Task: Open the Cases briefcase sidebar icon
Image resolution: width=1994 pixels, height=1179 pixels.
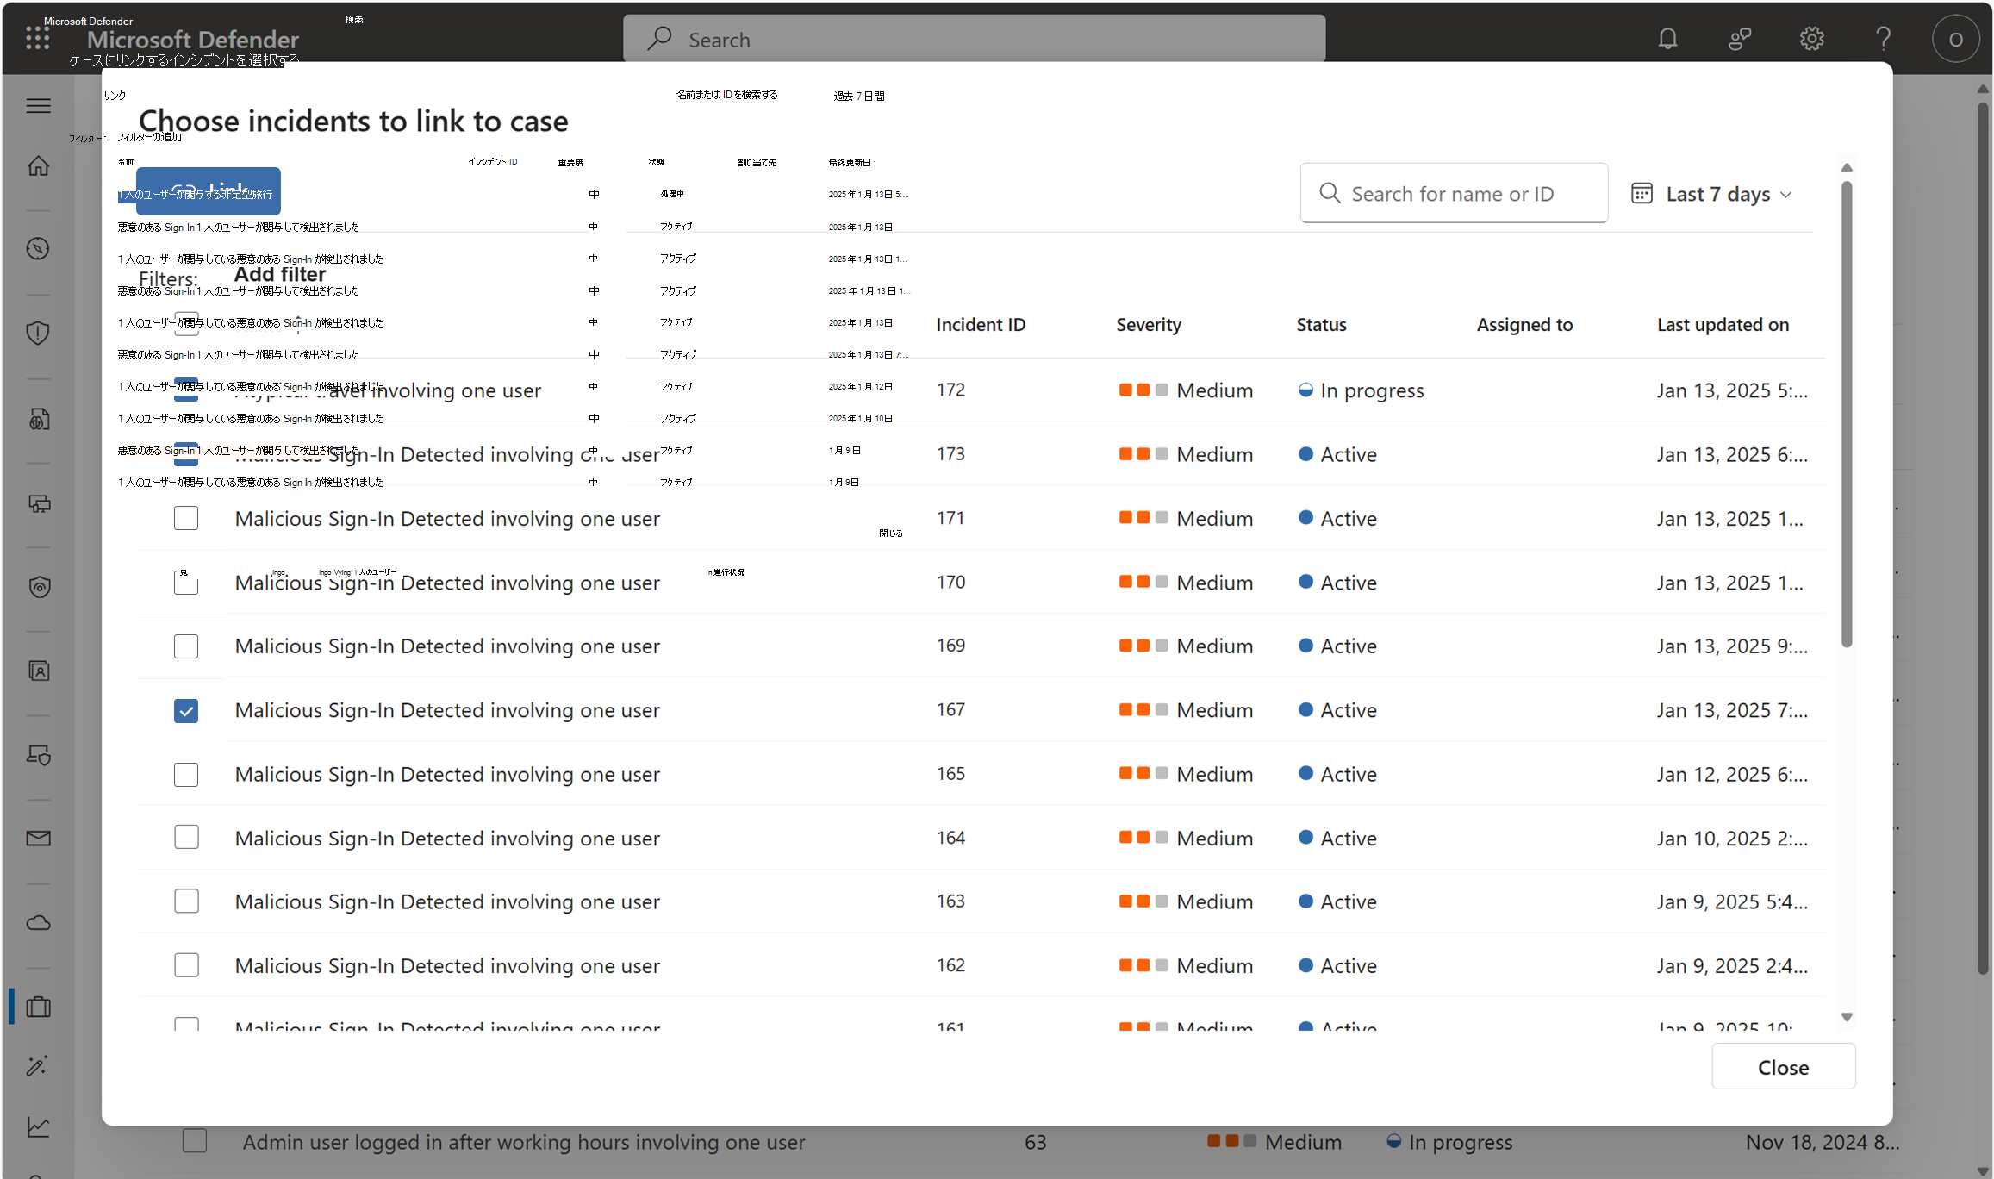Action: [x=39, y=1007]
